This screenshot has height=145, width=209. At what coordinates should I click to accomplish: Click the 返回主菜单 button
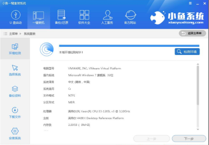[192, 33]
